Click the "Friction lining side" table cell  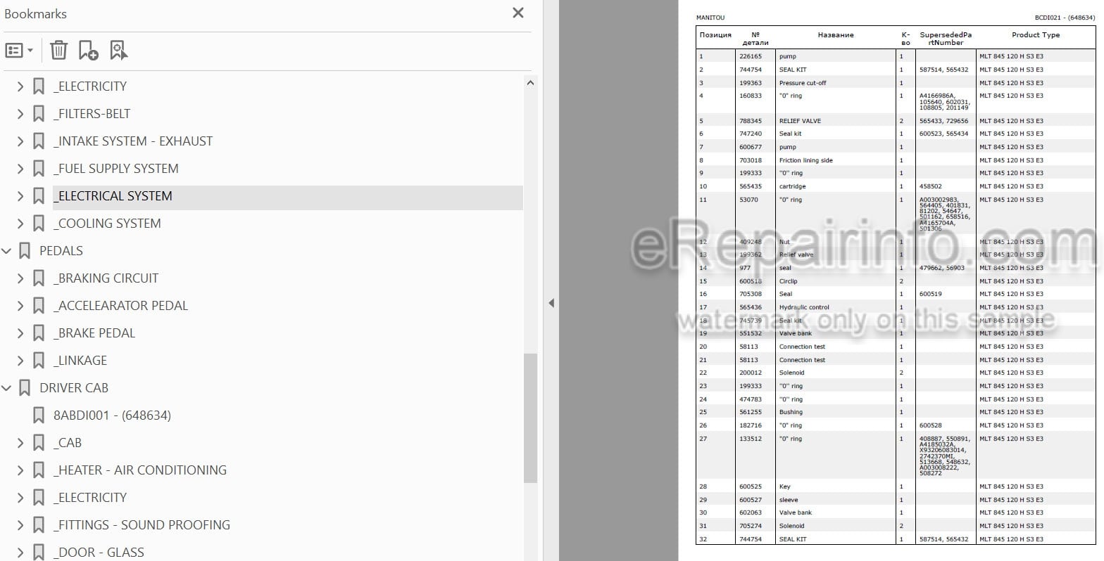tap(805, 160)
